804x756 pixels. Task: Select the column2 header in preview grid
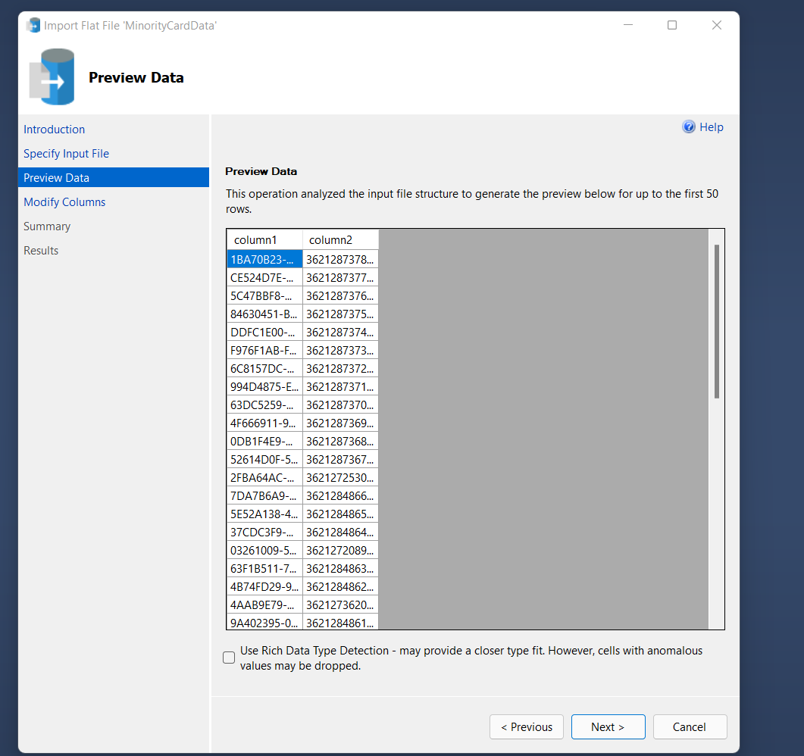pos(340,240)
